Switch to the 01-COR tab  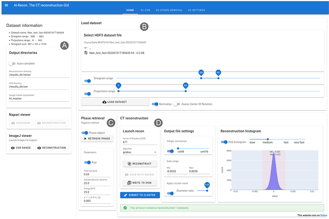click(145, 10)
